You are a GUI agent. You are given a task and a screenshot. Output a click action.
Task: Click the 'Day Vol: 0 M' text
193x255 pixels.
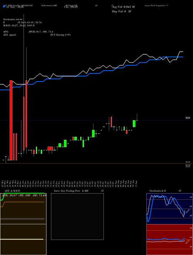tap(121, 11)
